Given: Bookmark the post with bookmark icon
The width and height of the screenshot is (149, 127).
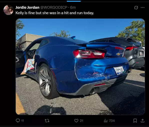Looking at the screenshot, I should tap(135, 121).
